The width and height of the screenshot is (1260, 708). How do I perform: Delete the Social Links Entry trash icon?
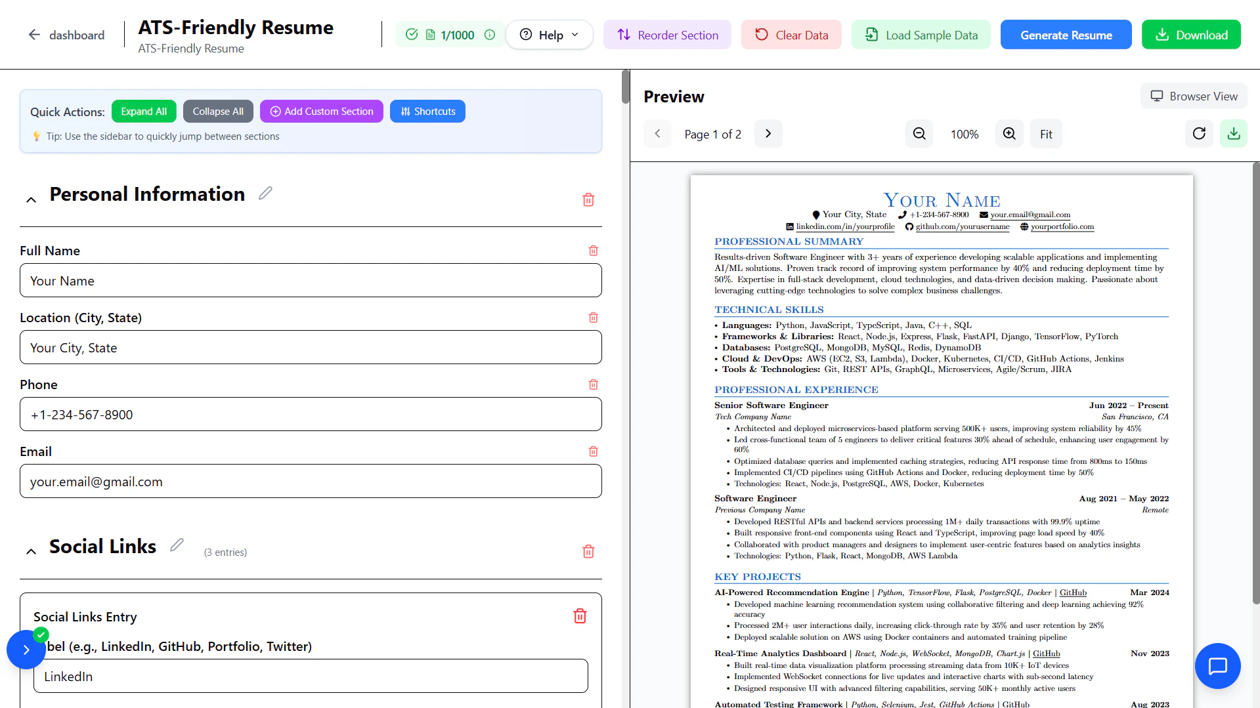[580, 615]
